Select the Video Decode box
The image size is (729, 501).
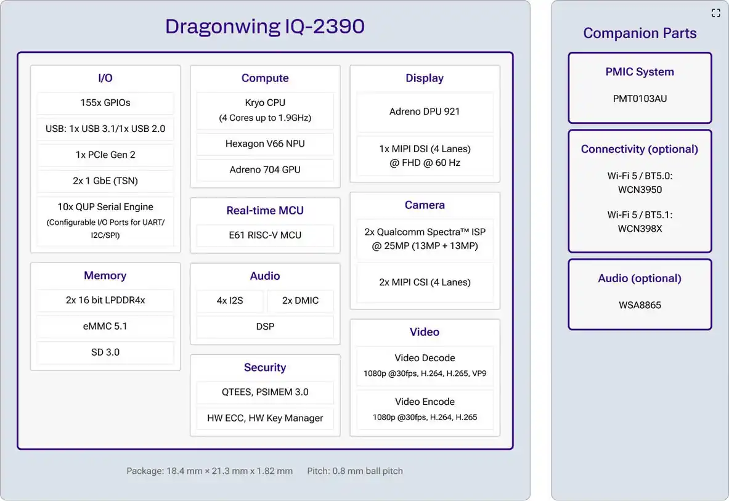(x=425, y=366)
